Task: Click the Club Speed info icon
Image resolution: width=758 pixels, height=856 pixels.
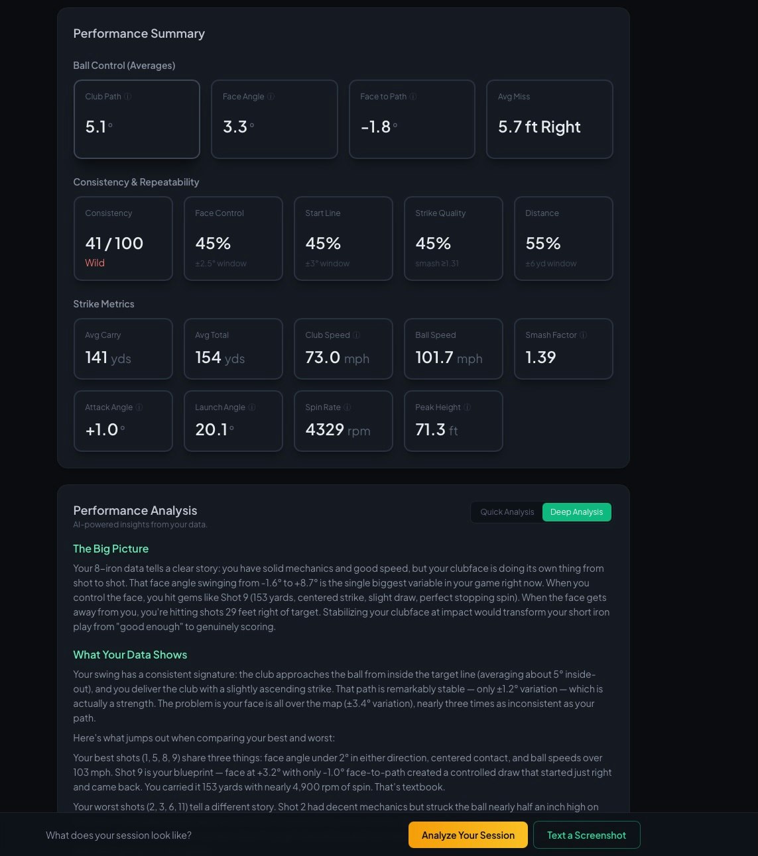Action: (x=356, y=335)
